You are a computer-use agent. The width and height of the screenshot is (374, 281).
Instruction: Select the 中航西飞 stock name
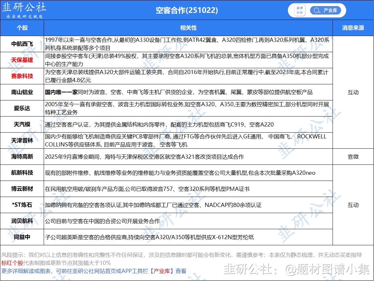tap(22, 44)
